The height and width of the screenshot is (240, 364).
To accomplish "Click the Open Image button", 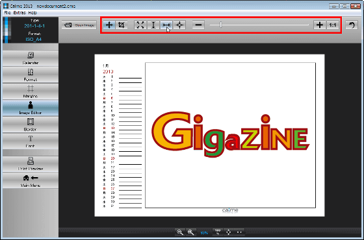I will pos(79,25).
